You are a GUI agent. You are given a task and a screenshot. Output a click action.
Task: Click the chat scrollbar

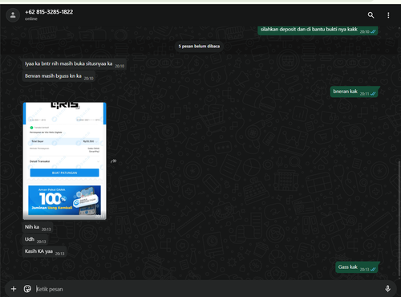coord(399,218)
